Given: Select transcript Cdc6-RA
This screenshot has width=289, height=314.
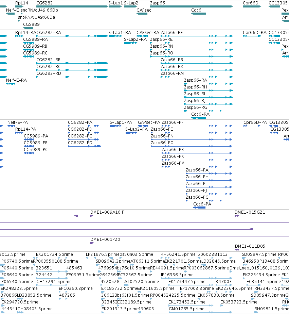Looking at the screenshot, I should [200, 114].
